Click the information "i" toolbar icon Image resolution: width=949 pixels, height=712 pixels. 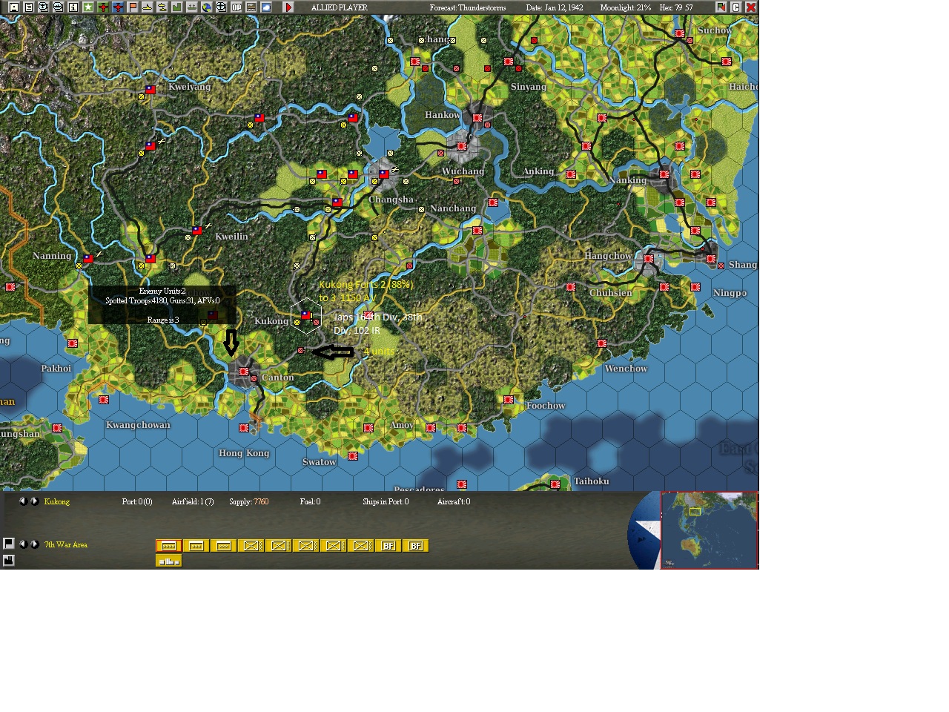(x=73, y=7)
